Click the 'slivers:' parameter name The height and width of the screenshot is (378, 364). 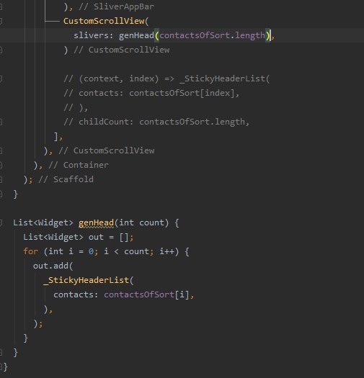pos(94,36)
